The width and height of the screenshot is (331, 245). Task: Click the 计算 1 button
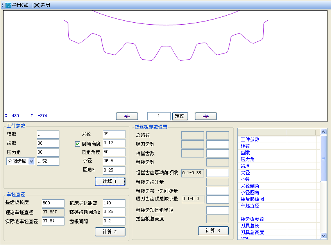coord(110,181)
